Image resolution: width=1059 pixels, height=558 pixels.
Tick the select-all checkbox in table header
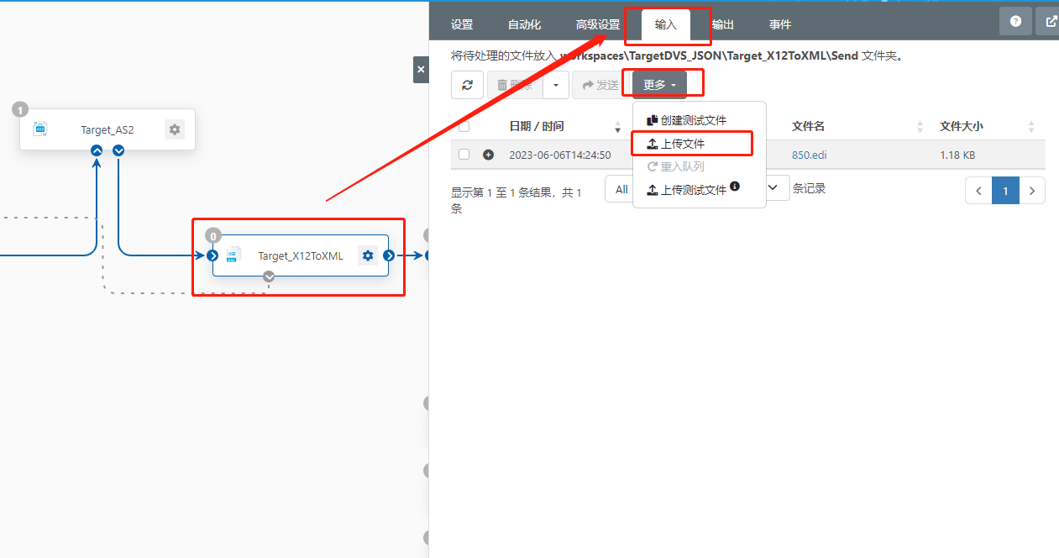[x=464, y=127]
